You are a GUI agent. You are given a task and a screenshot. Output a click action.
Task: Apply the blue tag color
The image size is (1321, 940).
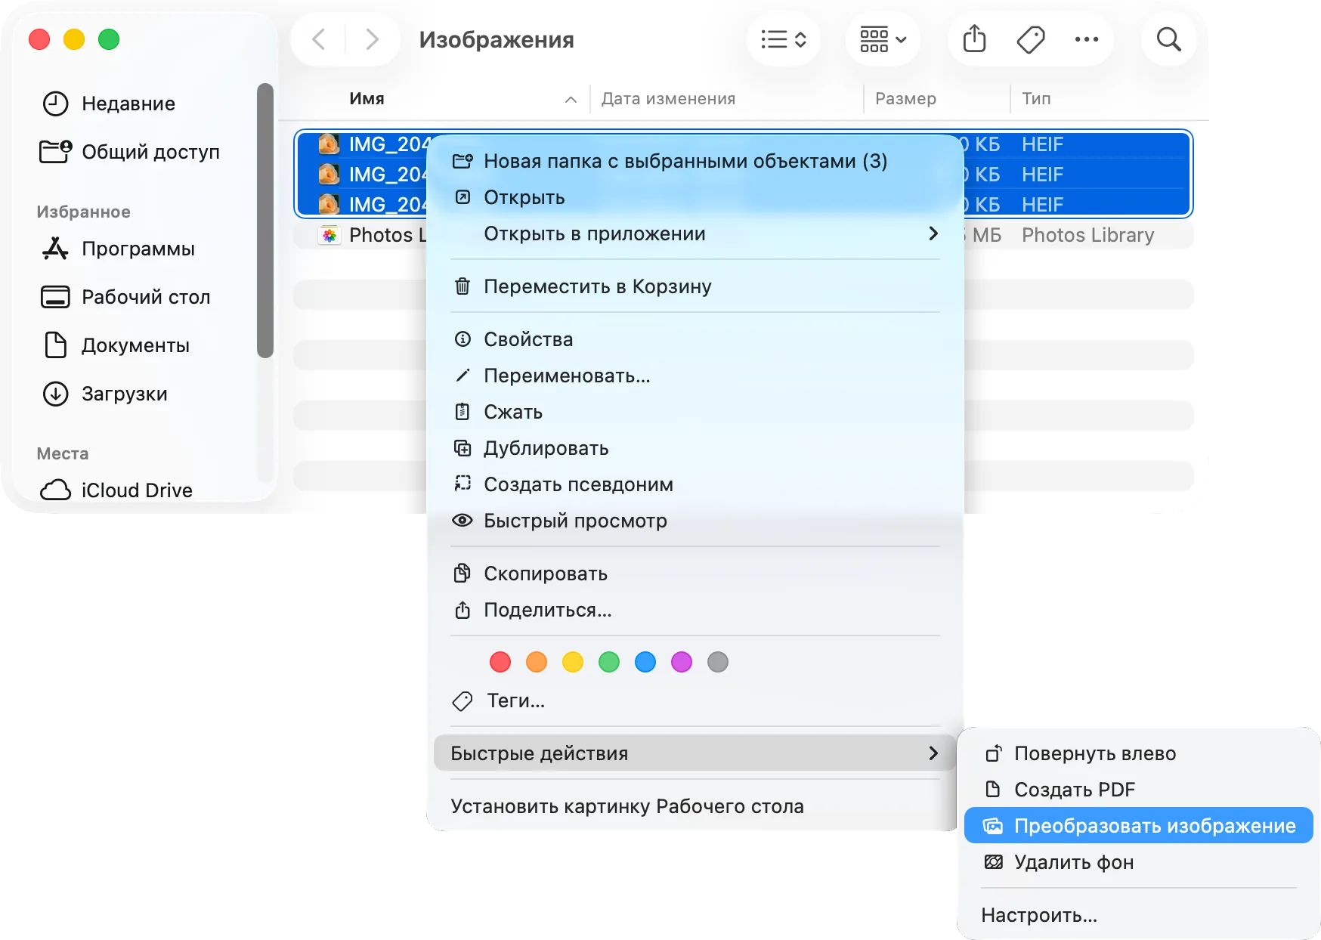click(645, 662)
